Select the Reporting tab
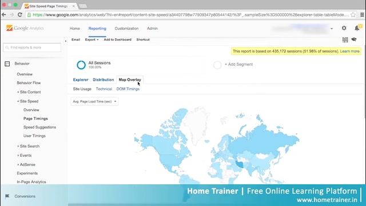 (x=97, y=29)
